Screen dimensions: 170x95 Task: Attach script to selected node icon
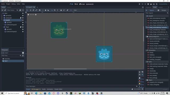coord(20,10)
